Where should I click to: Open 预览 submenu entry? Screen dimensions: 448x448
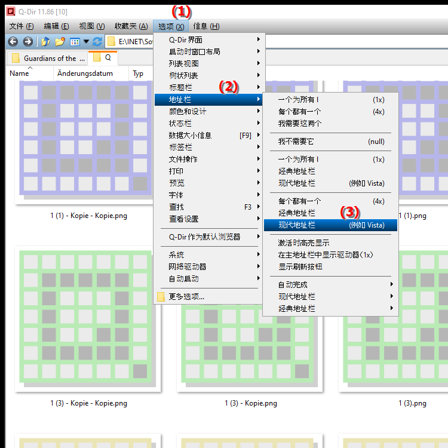pos(209,183)
